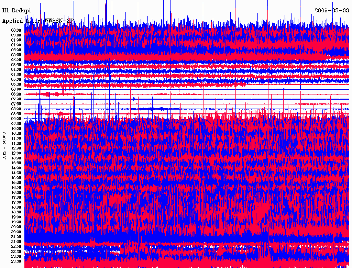Click the 08:00 time marker
The image size is (352, 268).
(16, 109)
